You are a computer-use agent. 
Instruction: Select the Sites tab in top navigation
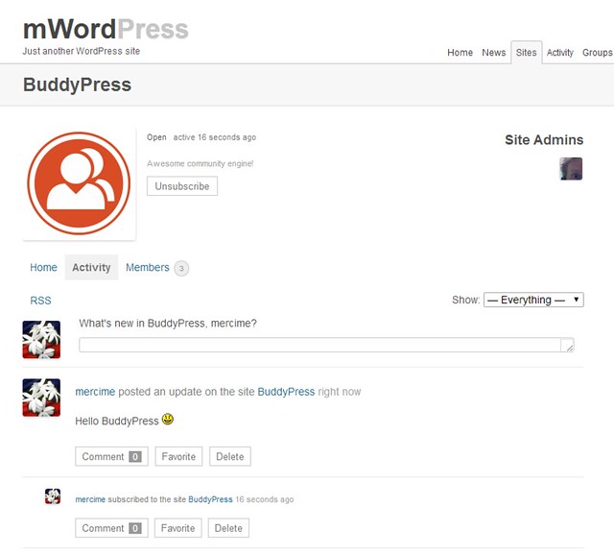click(527, 53)
